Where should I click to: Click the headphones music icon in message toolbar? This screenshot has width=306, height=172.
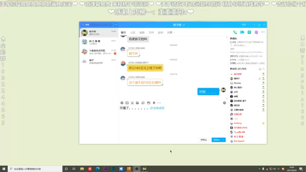(143, 103)
